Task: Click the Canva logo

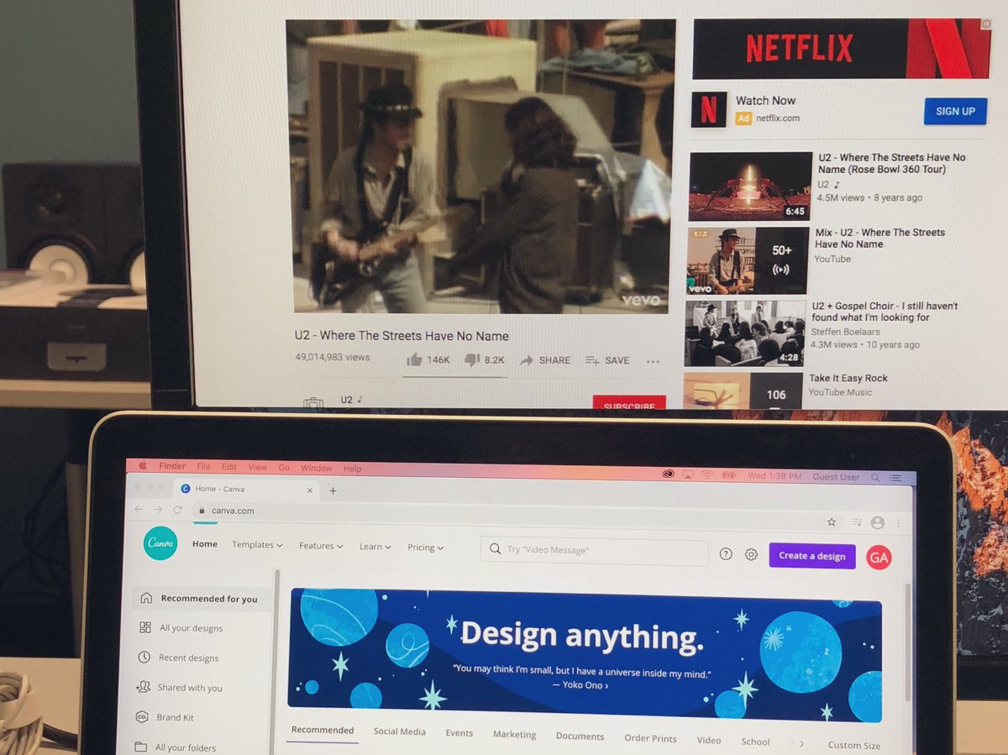Action: (160, 544)
